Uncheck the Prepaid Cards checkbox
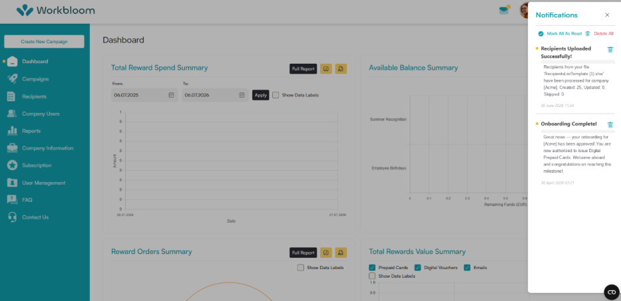 (372, 267)
